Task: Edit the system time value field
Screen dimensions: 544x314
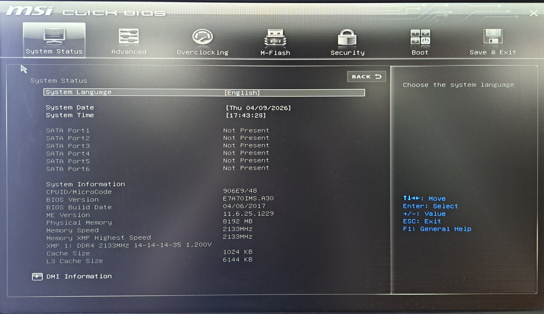Action: click(x=246, y=116)
